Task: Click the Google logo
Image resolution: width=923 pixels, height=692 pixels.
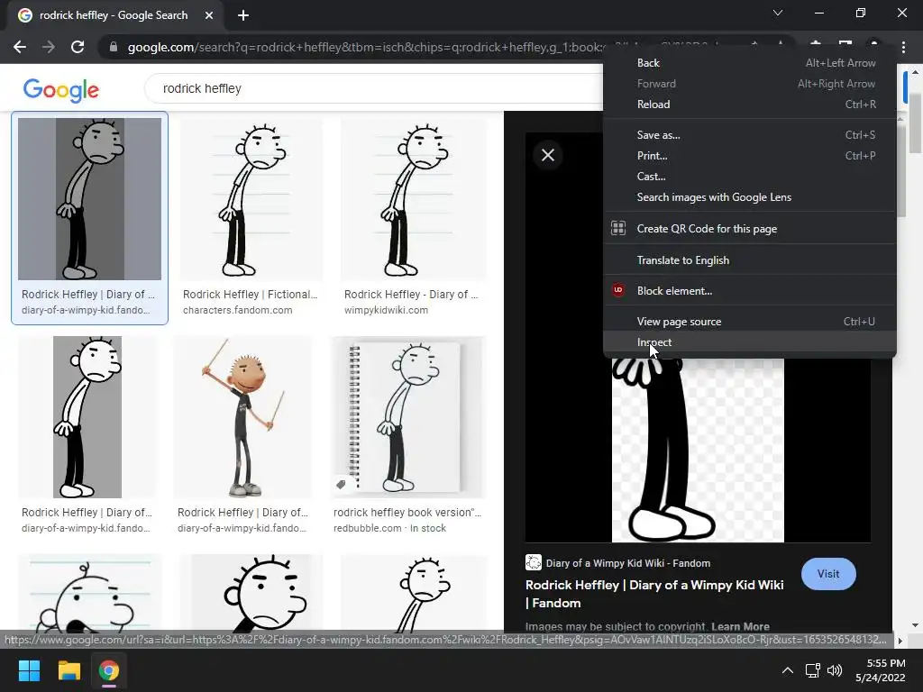Action: [61, 90]
